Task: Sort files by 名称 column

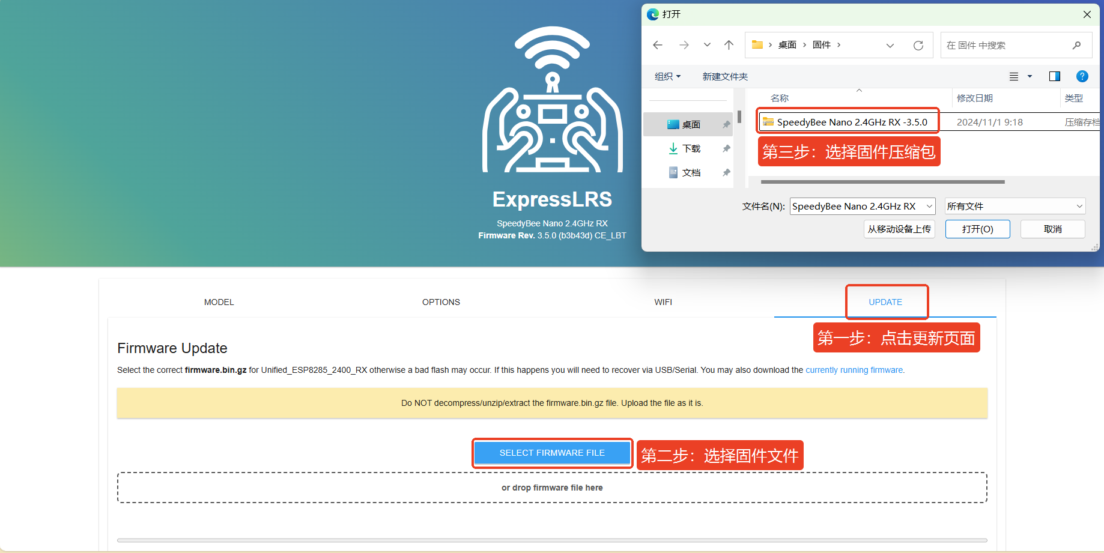Action: [780, 98]
